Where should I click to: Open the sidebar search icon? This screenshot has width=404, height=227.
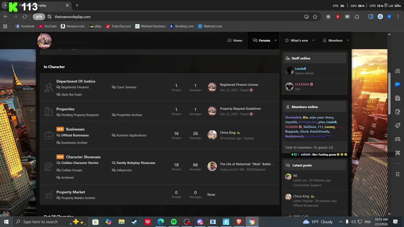pos(398,71)
